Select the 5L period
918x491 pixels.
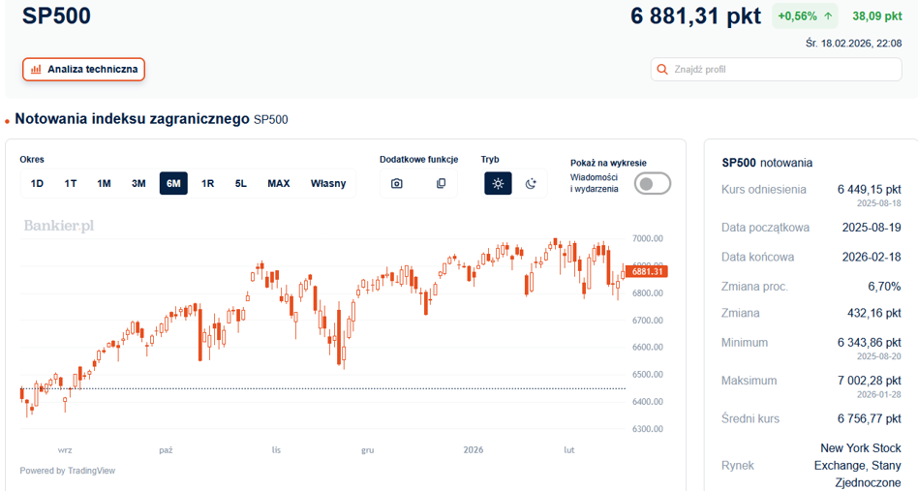(240, 184)
